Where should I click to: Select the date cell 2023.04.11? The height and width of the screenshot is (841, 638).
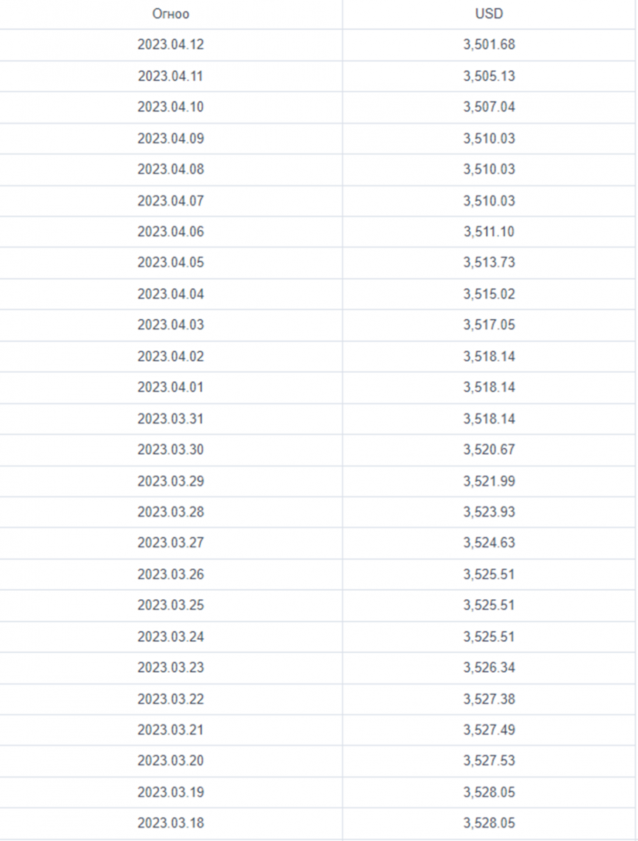[170, 76]
